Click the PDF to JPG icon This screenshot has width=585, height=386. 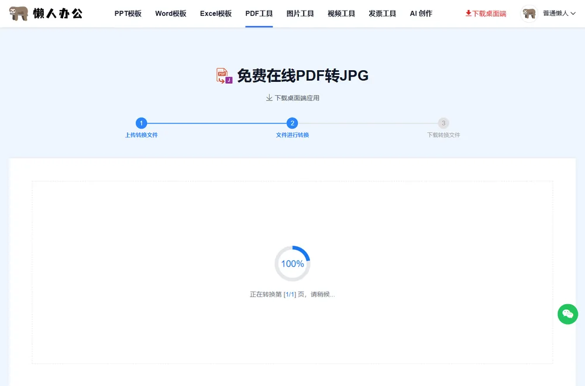coord(224,75)
